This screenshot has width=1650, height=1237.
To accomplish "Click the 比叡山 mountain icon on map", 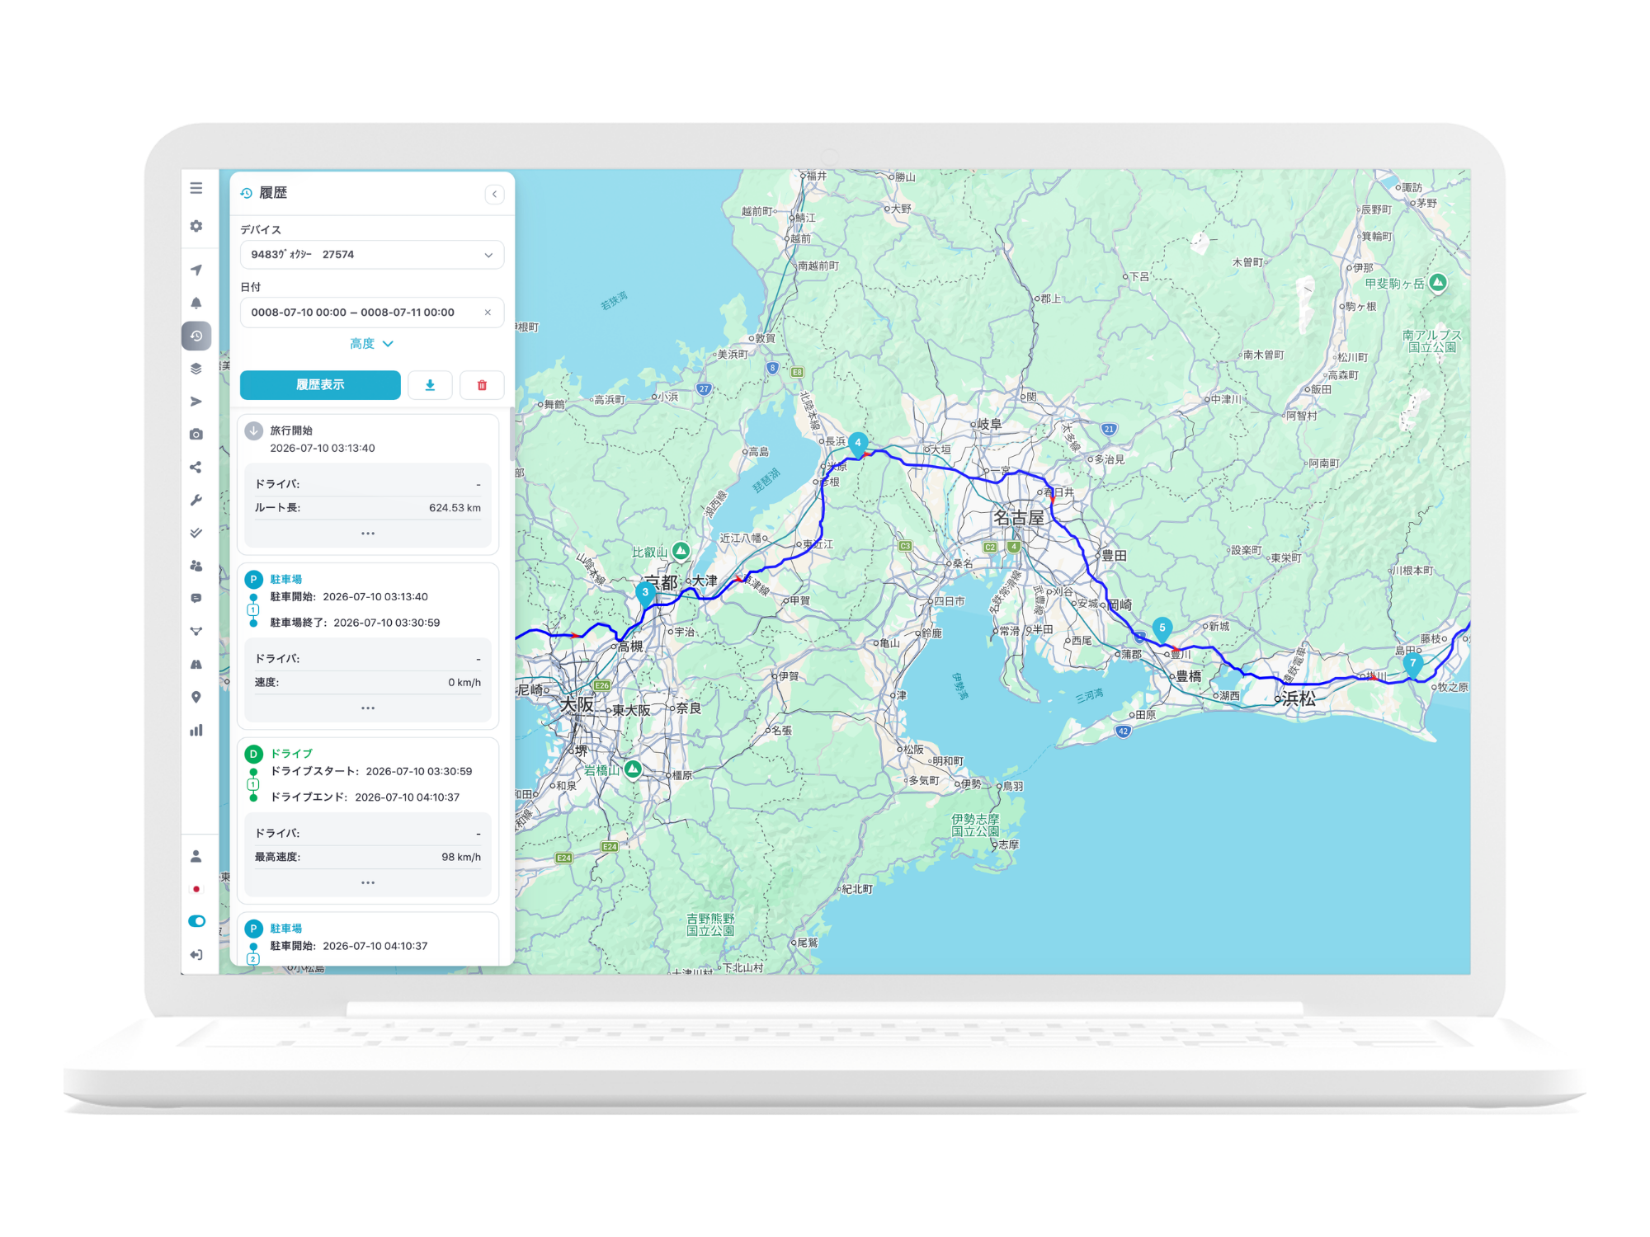I will (681, 551).
